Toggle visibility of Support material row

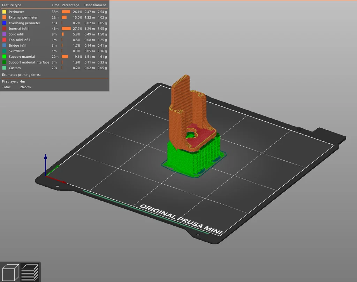point(54,57)
